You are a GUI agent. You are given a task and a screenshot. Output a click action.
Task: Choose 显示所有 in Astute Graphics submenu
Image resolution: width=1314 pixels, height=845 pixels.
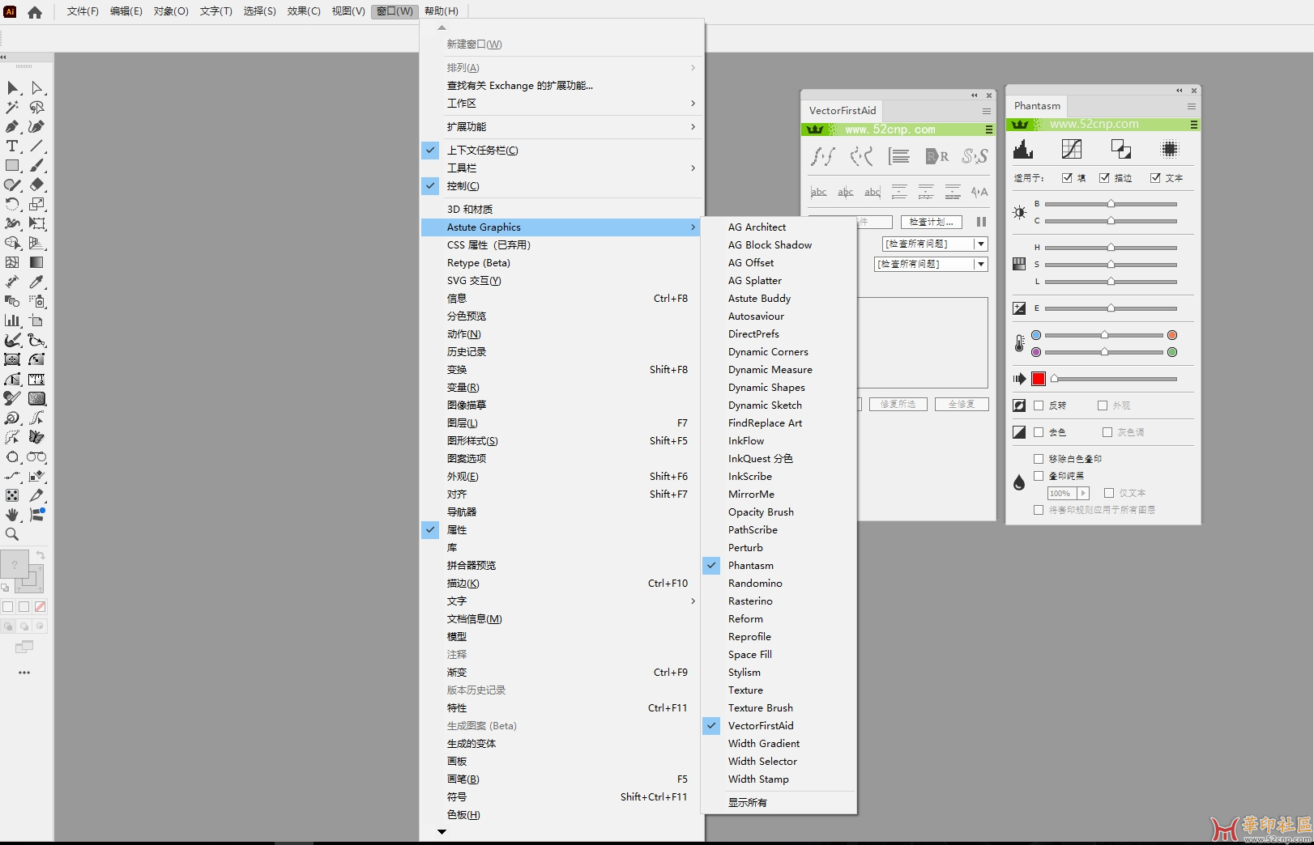click(779, 803)
